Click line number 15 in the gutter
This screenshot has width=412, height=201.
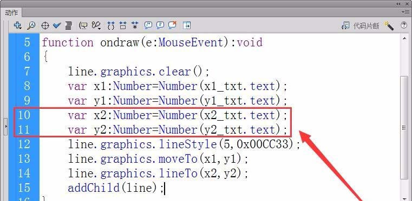(x=24, y=188)
